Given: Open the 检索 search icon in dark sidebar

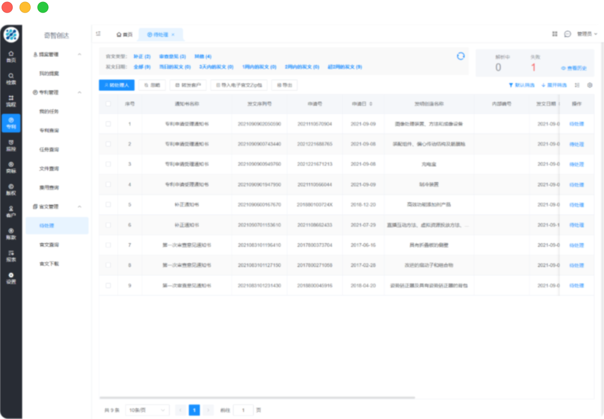Looking at the screenshot, I should pyautogui.click(x=11, y=78).
